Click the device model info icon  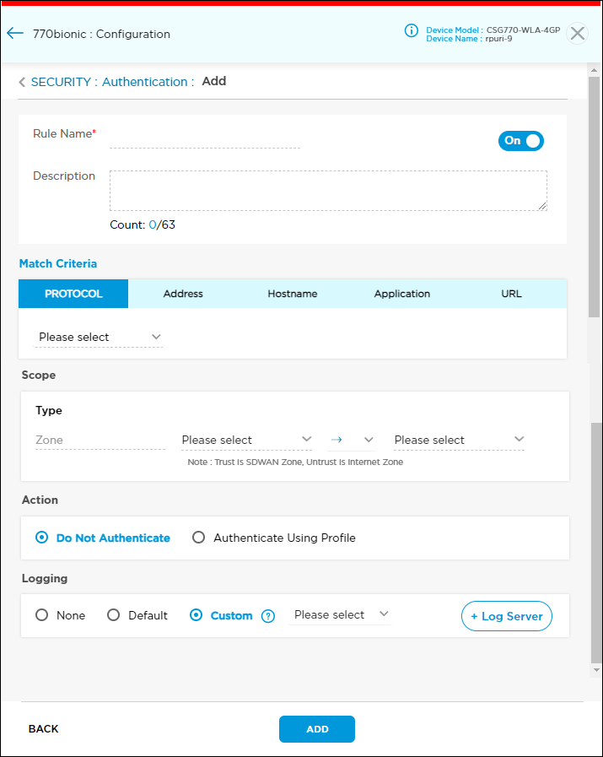pos(411,30)
